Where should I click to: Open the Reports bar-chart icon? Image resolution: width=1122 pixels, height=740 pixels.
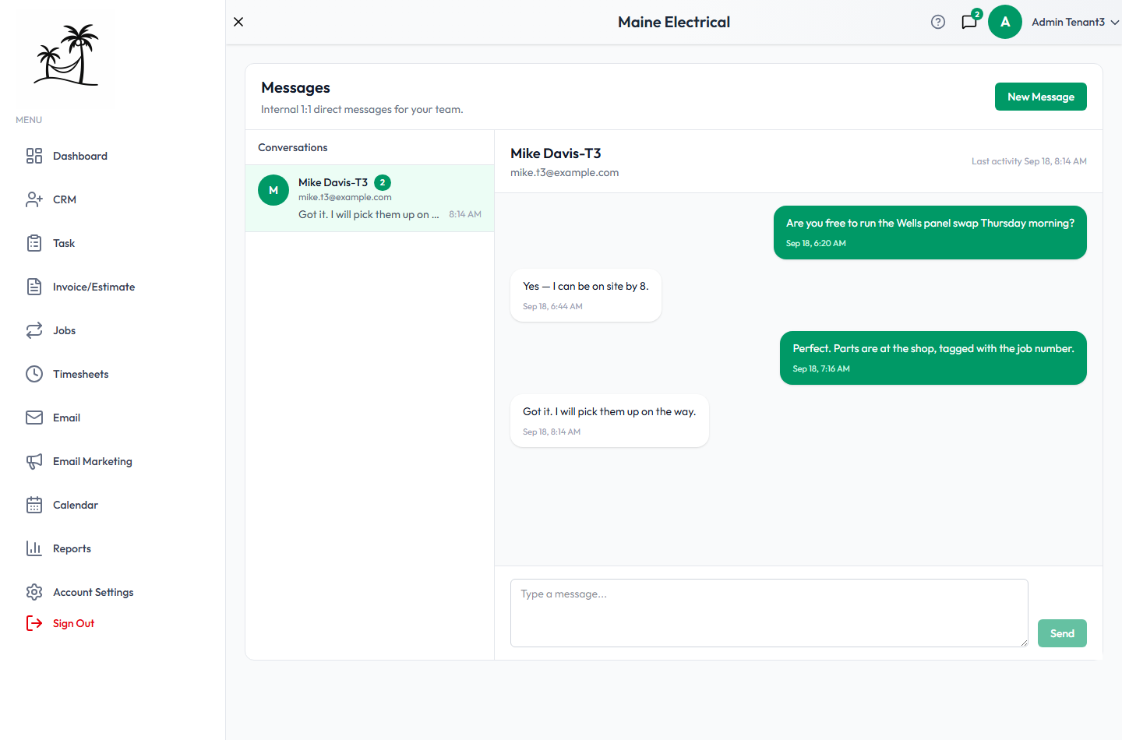point(34,548)
